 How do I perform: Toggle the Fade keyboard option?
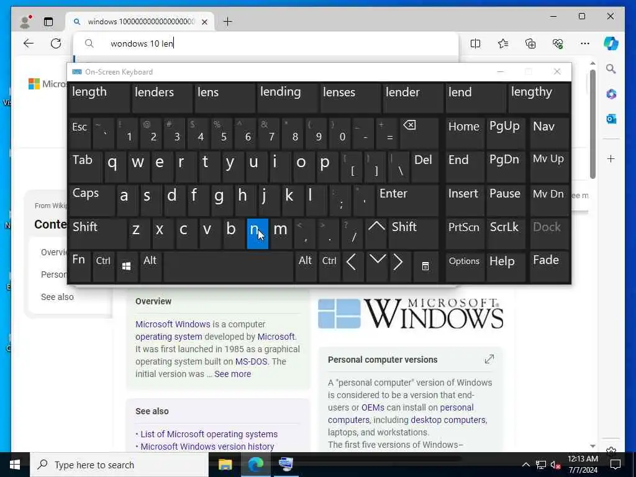point(549,266)
